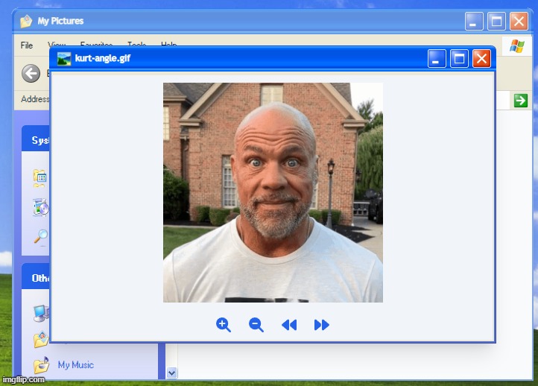This screenshot has height=386, width=538.
Task: Click the Windows flag logo in toolbar
Action: point(516,46)
